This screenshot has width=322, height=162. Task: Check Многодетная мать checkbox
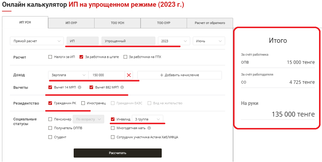(112, 128)
